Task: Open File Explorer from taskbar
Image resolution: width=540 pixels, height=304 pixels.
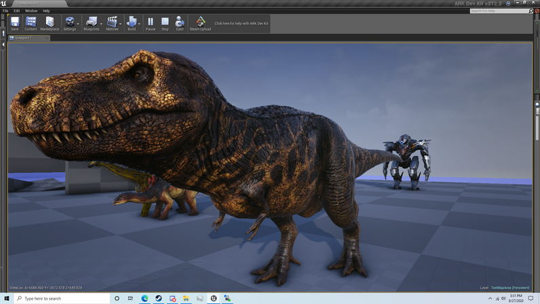Action: (186, 298)
